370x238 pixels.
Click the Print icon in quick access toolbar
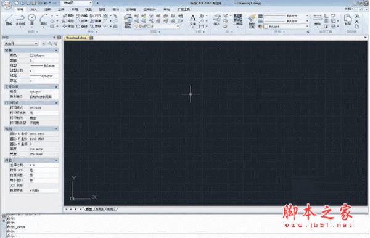pyautogui.click(x=40, y=3)
